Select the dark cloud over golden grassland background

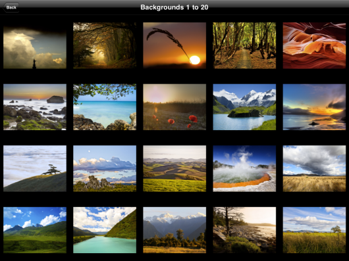coord(314,168)
